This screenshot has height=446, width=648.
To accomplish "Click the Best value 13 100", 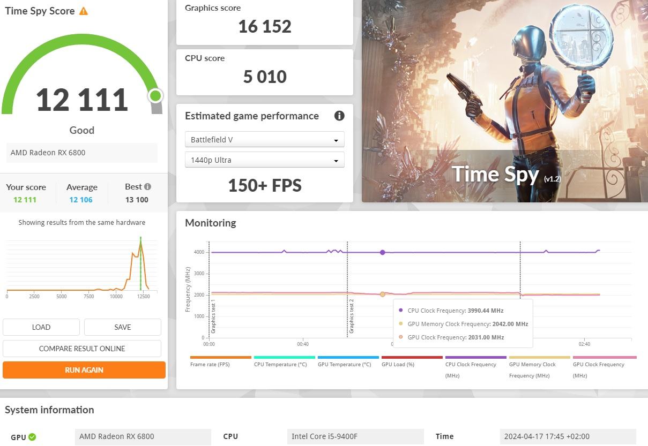I will [137, 200].
